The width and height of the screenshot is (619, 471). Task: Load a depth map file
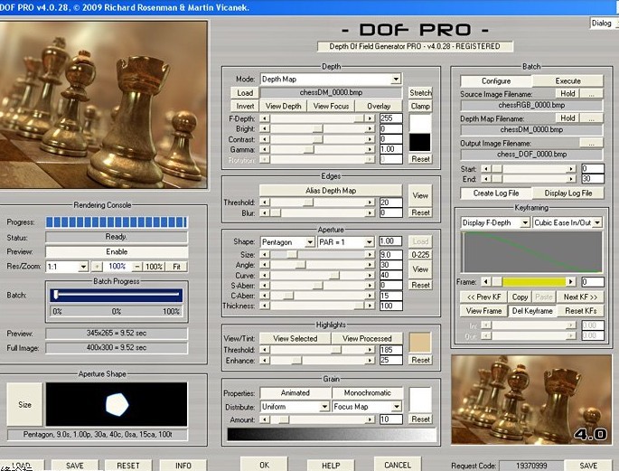(x=245, y=93)
